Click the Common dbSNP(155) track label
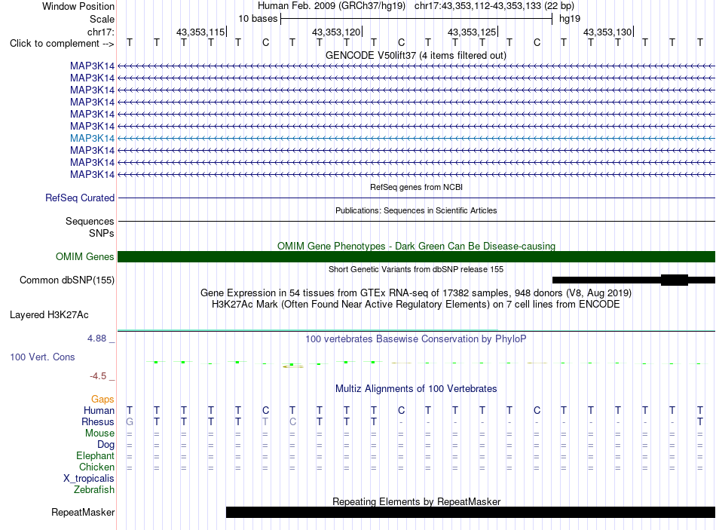The image size is (716, 530). [x=66, y=280]
